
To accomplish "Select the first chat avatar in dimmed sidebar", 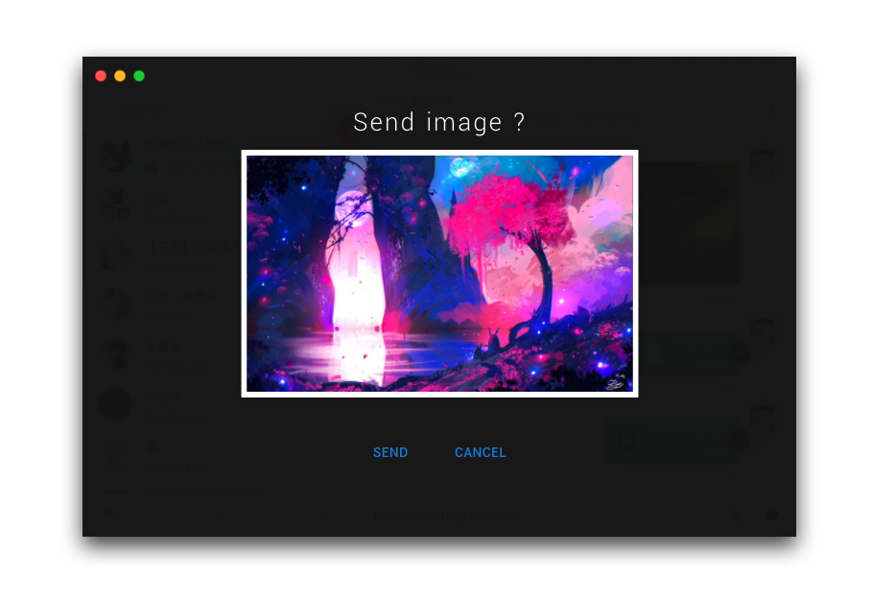I will (x=116, y=156).
